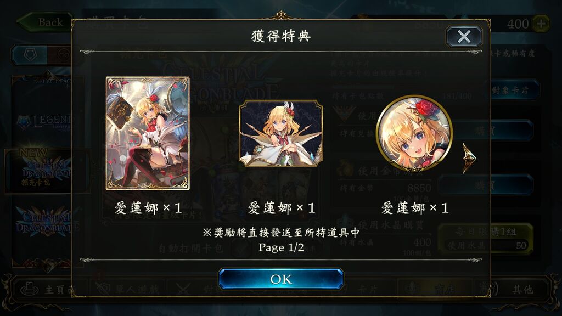This screenshot has width=562, height=316.
Task: Close the 獲得特典 dialog with X
Action: pos(464,36)
